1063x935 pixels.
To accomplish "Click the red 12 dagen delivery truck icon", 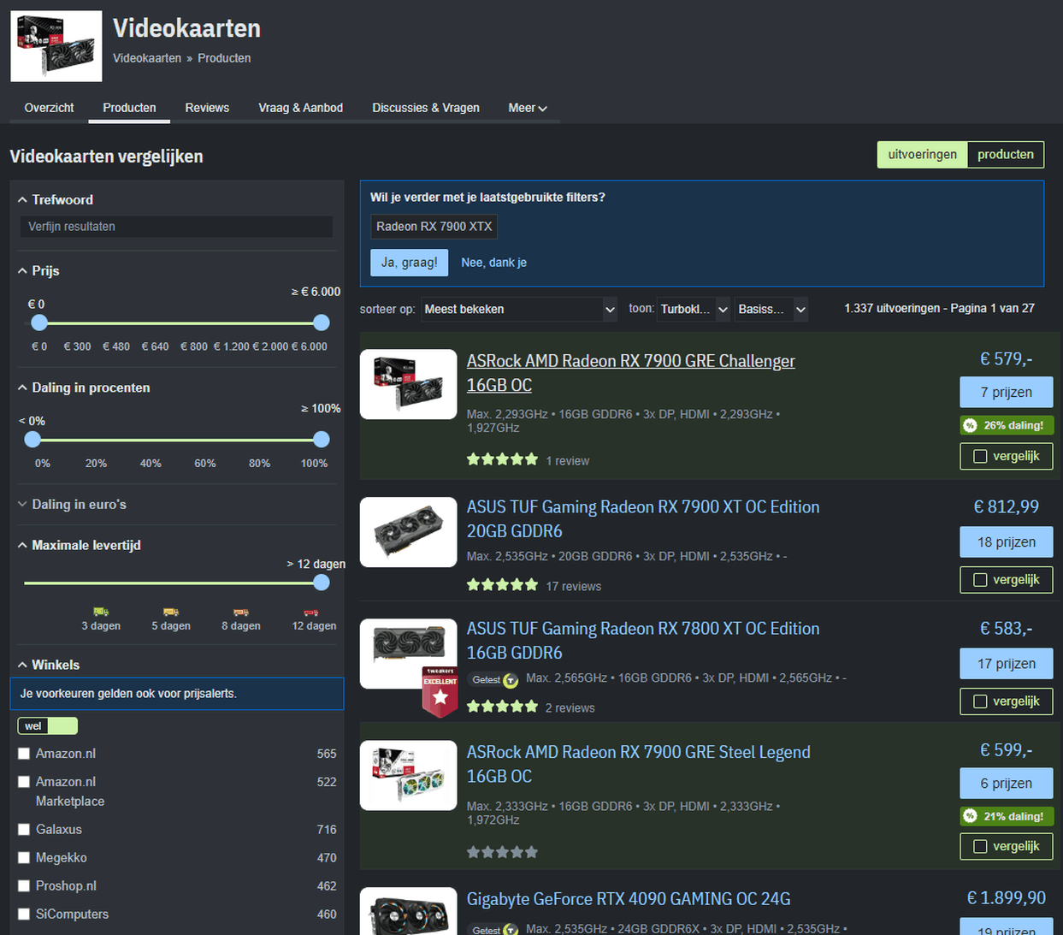I will (x=311, y=612).
